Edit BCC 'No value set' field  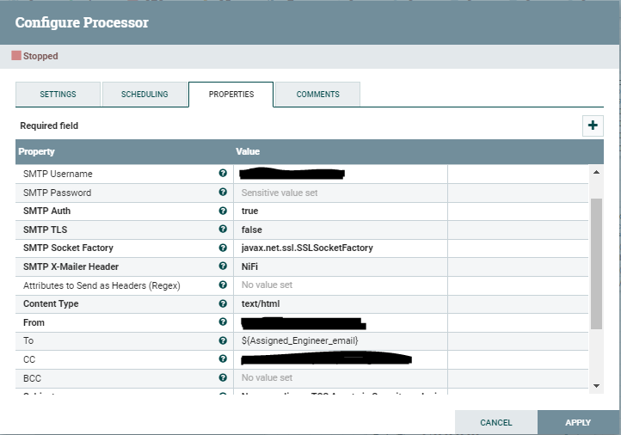pos(341,378)
